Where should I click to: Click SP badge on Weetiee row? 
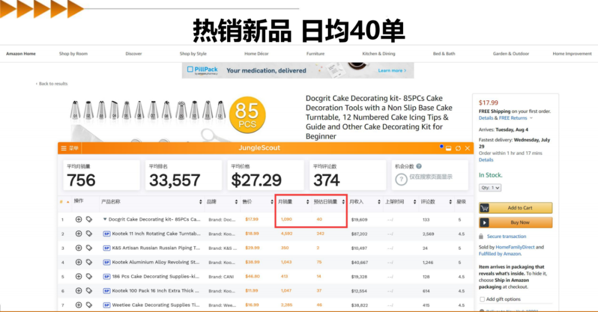[107, 305]
